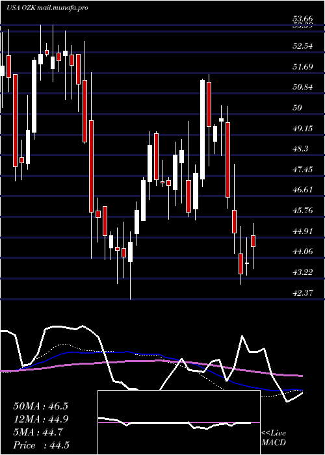The width and height of the screenshot is (325, 455).
Task: Select the 52.54 price axis label
Action: 303,46
